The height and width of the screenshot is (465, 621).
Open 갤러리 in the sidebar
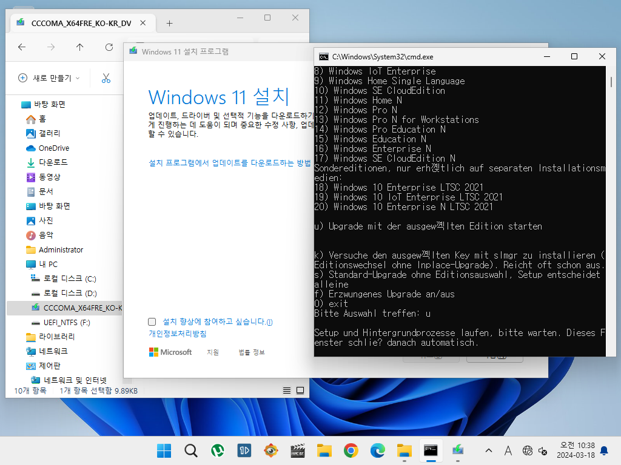click(43, 134)
